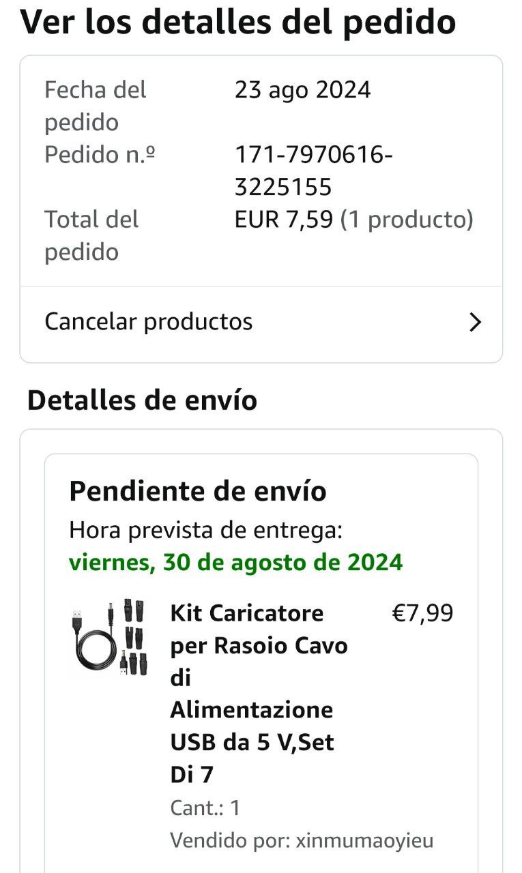Click the €7,99 product price
This screenshot has width=522, height=873.
pos(422,613)
